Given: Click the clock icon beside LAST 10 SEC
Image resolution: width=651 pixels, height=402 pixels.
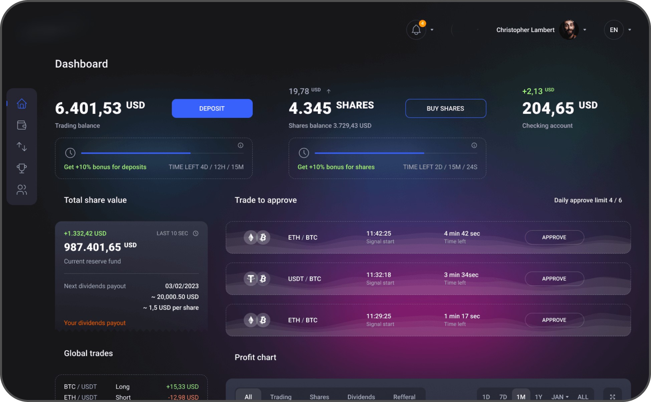Looking at the screenshot, I should (196, 233).
